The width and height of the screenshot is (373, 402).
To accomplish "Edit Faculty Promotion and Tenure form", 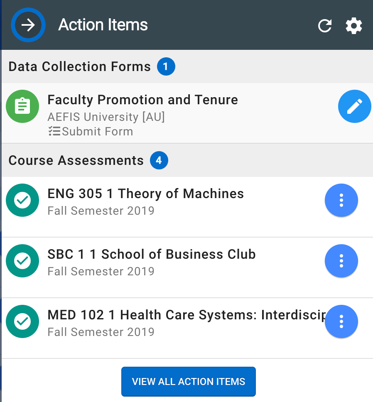I will [x=354, y=107].
